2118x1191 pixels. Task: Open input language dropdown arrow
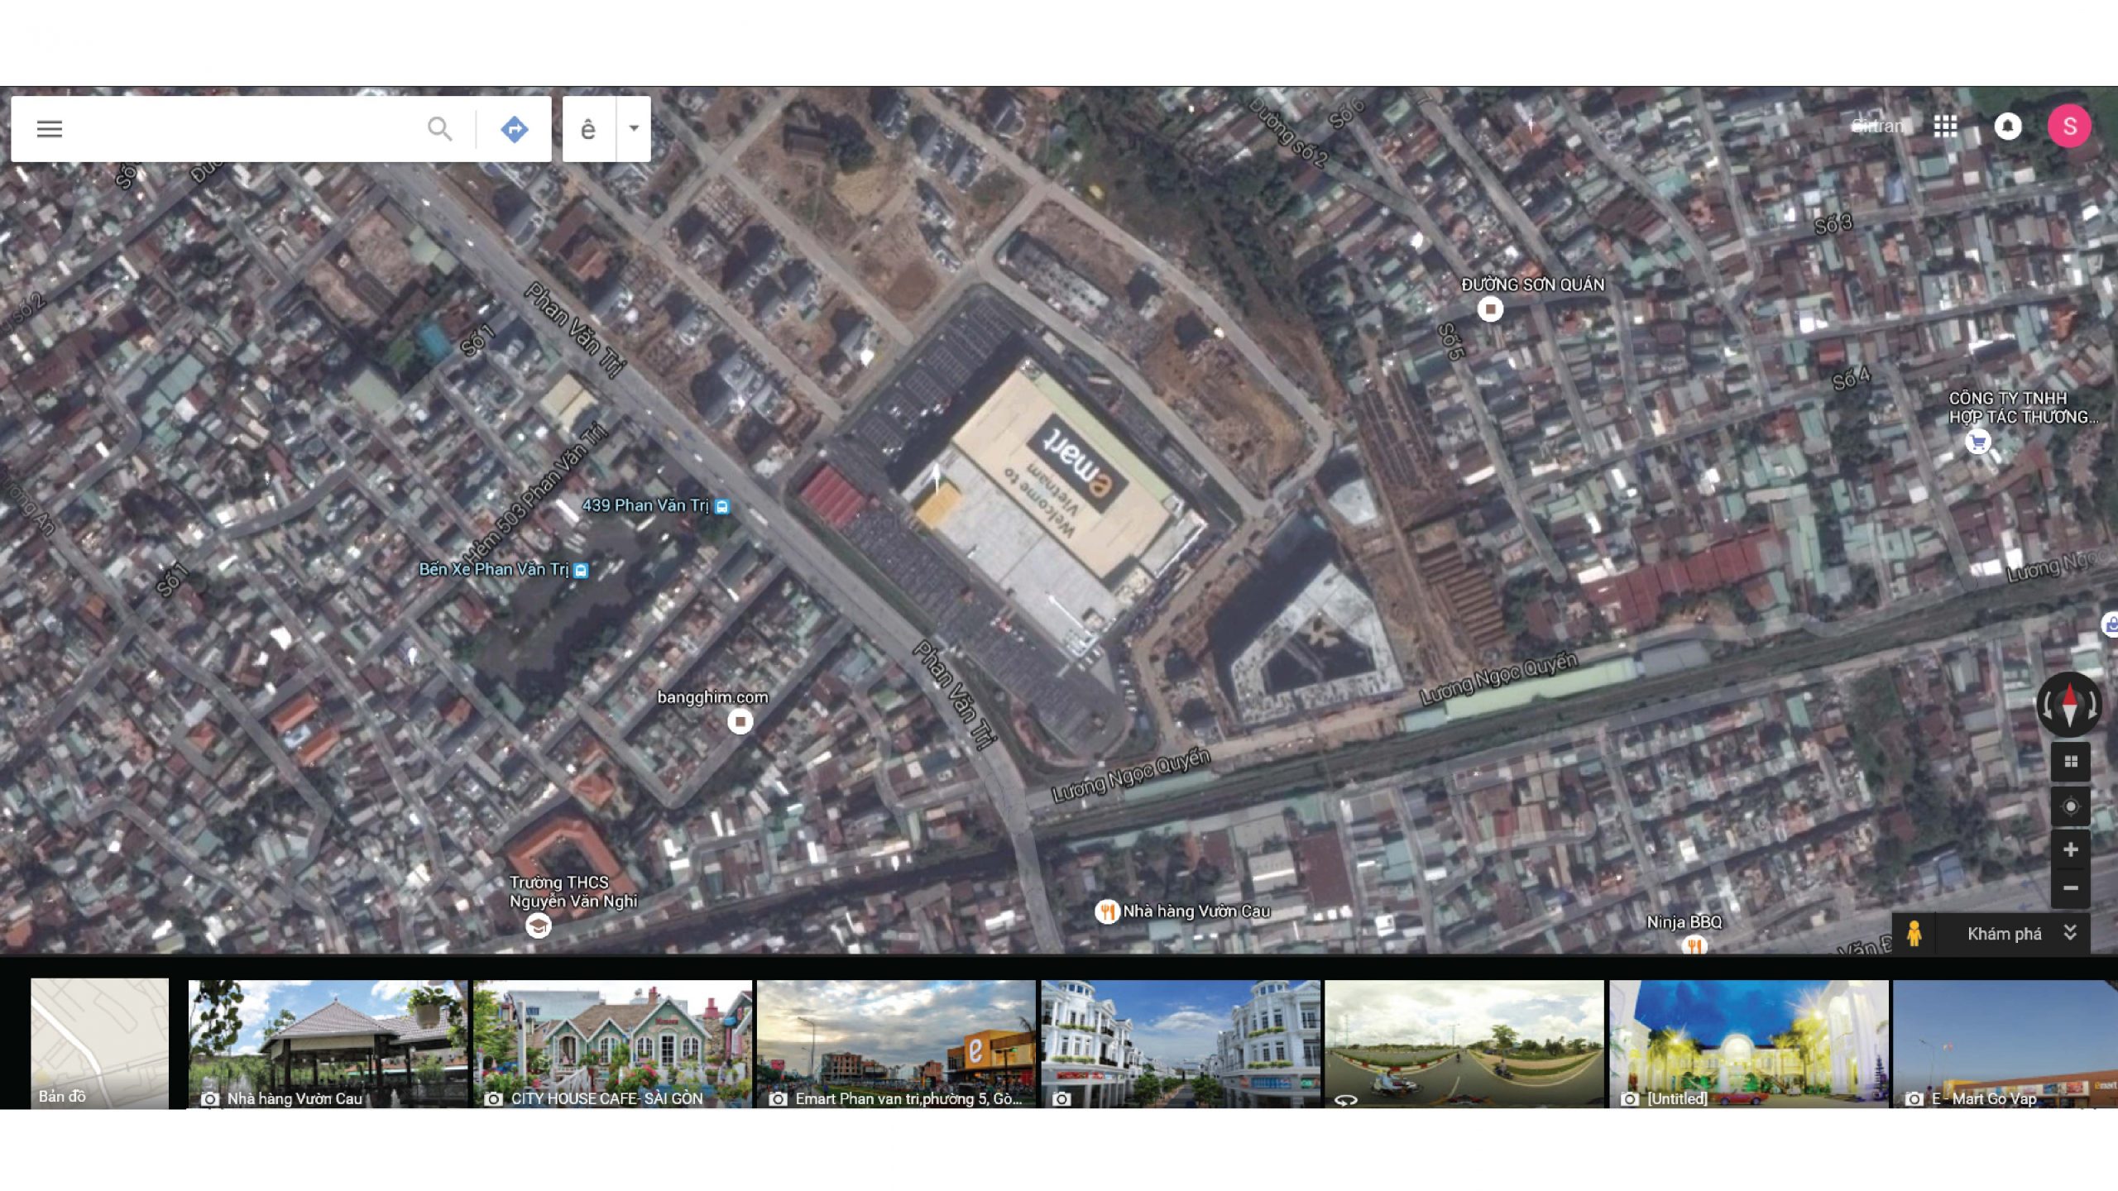(634, 129)
